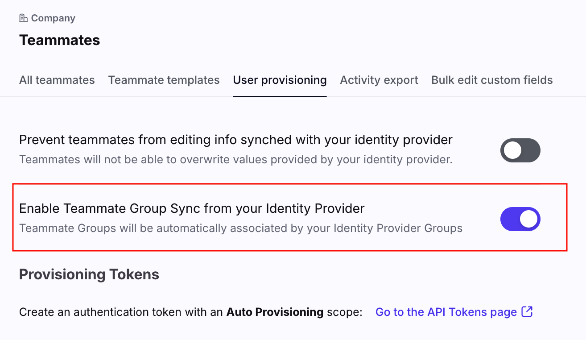Open the external link icon beside API Tokens
This screenshot has width=586, height=340.
pyautogui.click(x=527, y=312)
